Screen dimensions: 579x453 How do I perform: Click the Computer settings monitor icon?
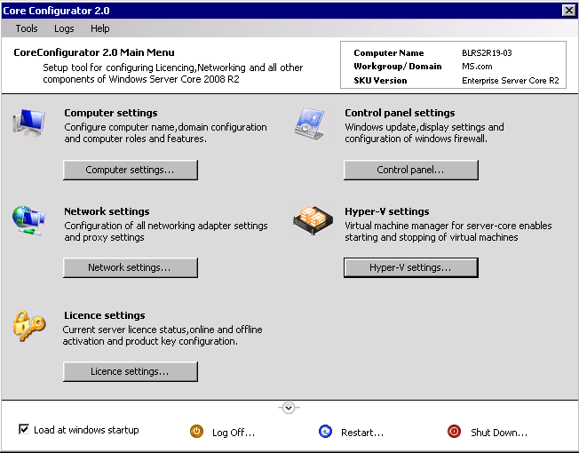coord(29,123)
